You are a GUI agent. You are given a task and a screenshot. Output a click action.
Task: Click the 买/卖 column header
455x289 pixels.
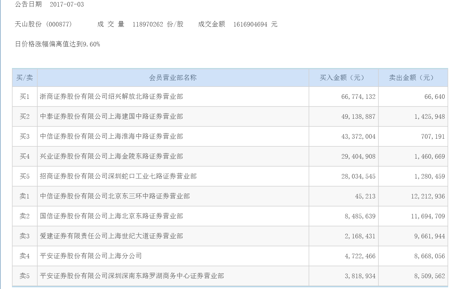(x=24, y=78)
